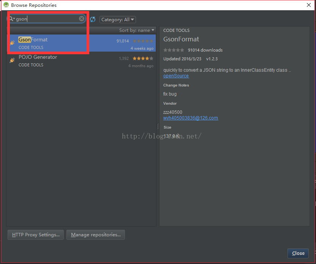Click the GsonFormat title in details panel
This screenshot has width=316, height=264.
click(x=181, y=39)
